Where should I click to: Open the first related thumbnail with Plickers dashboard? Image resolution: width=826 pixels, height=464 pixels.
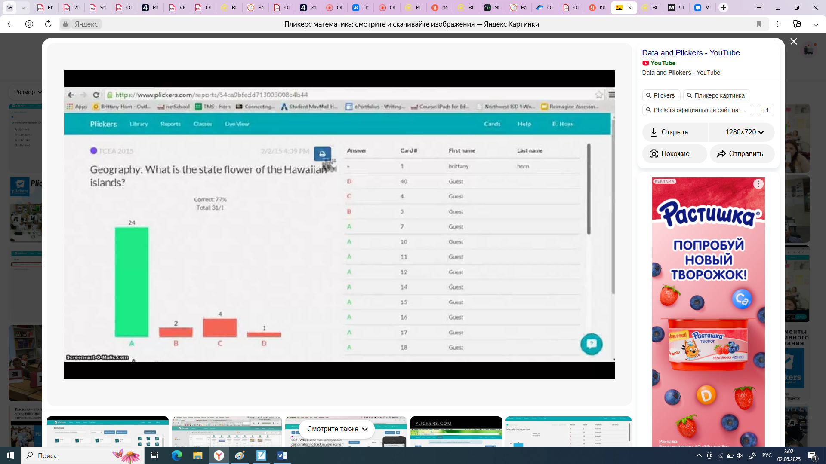(108, 432)
